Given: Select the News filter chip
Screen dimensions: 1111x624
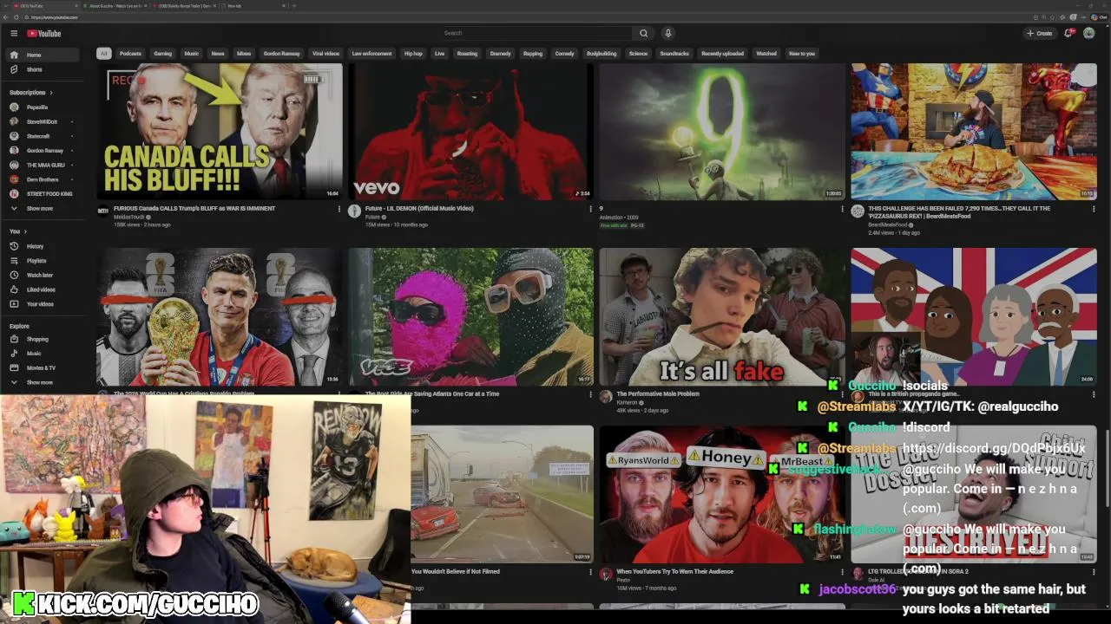Looking at the screenshot, I should pyautogui.click(x=218, y=53).
